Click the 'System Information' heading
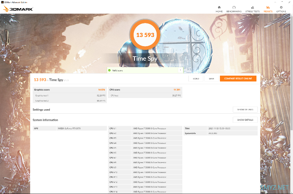Image resolution: width=293 pixels, height=194 pixels. [45, 120]
